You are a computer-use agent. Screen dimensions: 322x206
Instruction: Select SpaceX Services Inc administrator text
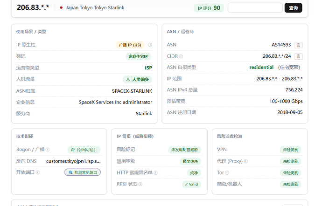pos(115,102)
